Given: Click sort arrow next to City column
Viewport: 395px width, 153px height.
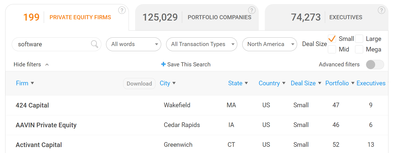Looking at the screenshot, I should click(174, 83).
